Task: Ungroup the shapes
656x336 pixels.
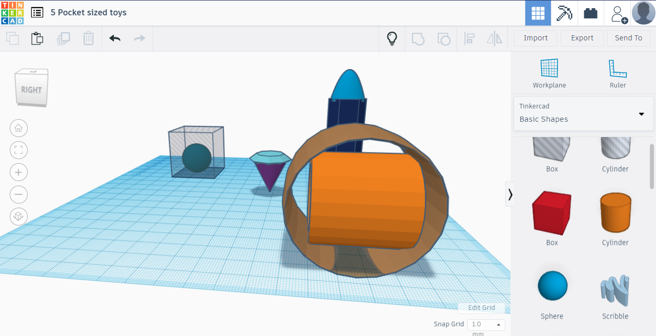Action: point(444,38)
